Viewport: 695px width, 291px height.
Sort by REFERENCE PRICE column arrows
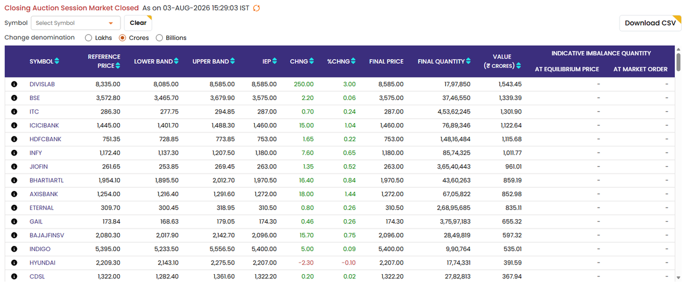pyautogui.click(x=118, y=66)
